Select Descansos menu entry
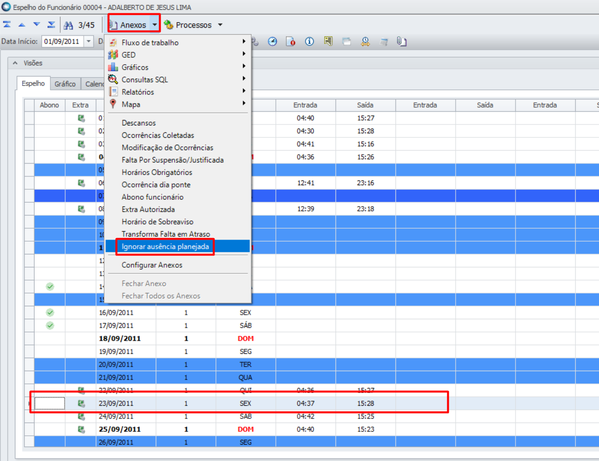Screen dimensions: 599x461 [178, 123]
